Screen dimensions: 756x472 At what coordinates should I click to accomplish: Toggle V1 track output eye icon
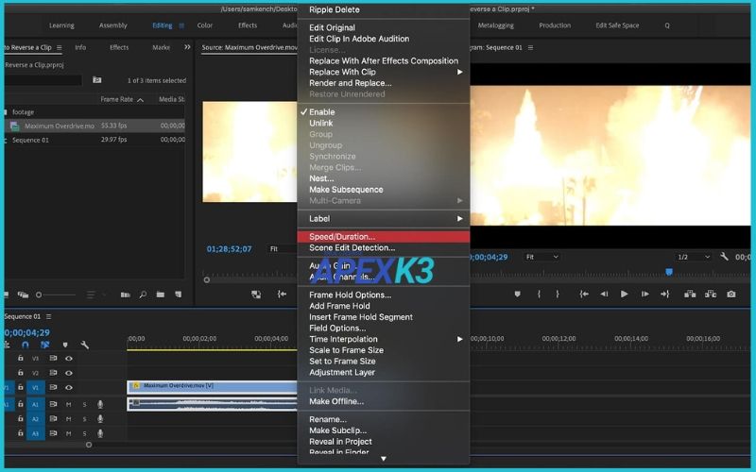pos(68,387)
